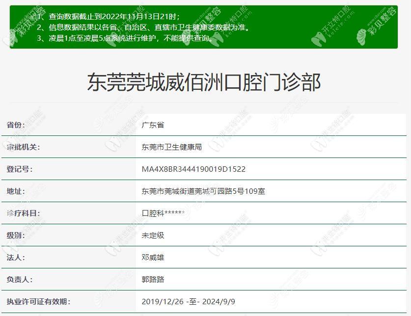
Task: Click the province value 广东省
Action: tap(153, 125)
